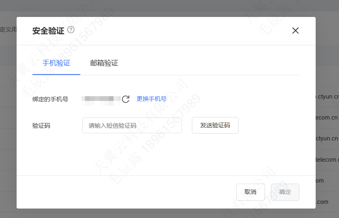This screenshot has width=339, height=218.
Task: Select the 安全验证 dialog title
Action: coord(48,31)
